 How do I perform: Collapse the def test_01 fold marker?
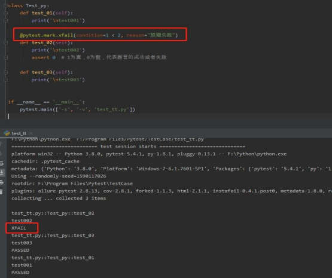[x=6, y=13]
